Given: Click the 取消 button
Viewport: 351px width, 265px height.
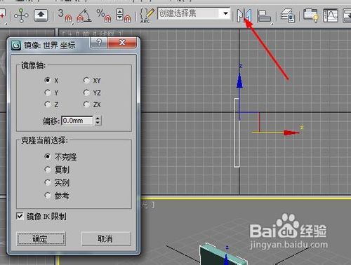Looking at the screenshot, I should tap(106, 238).
